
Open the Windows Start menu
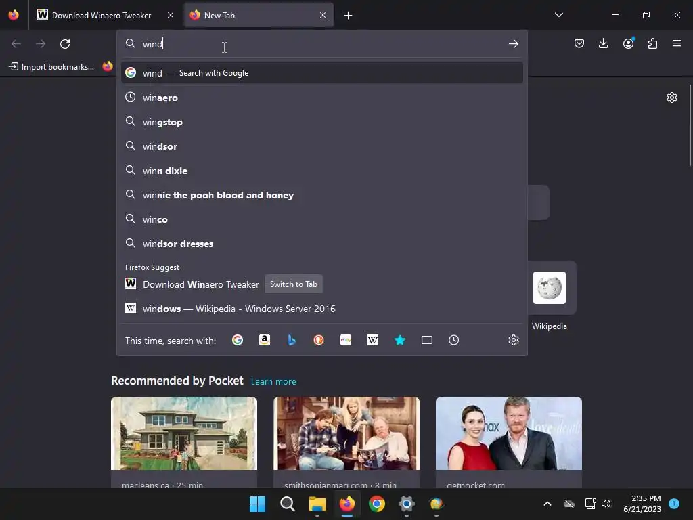(257, 504)
